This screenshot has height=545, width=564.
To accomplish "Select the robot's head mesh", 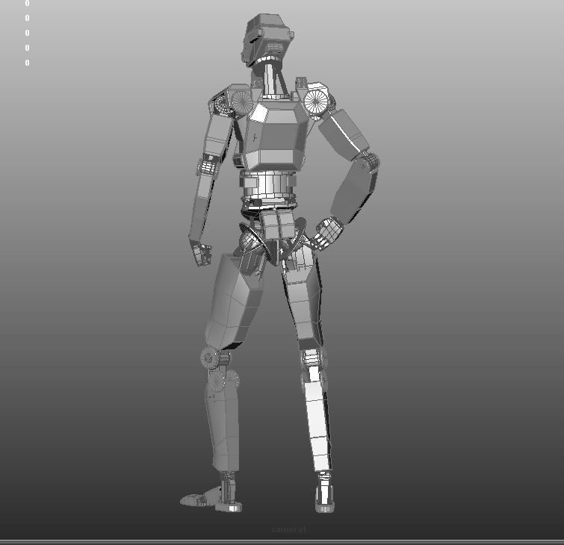I will click(267, 40).
